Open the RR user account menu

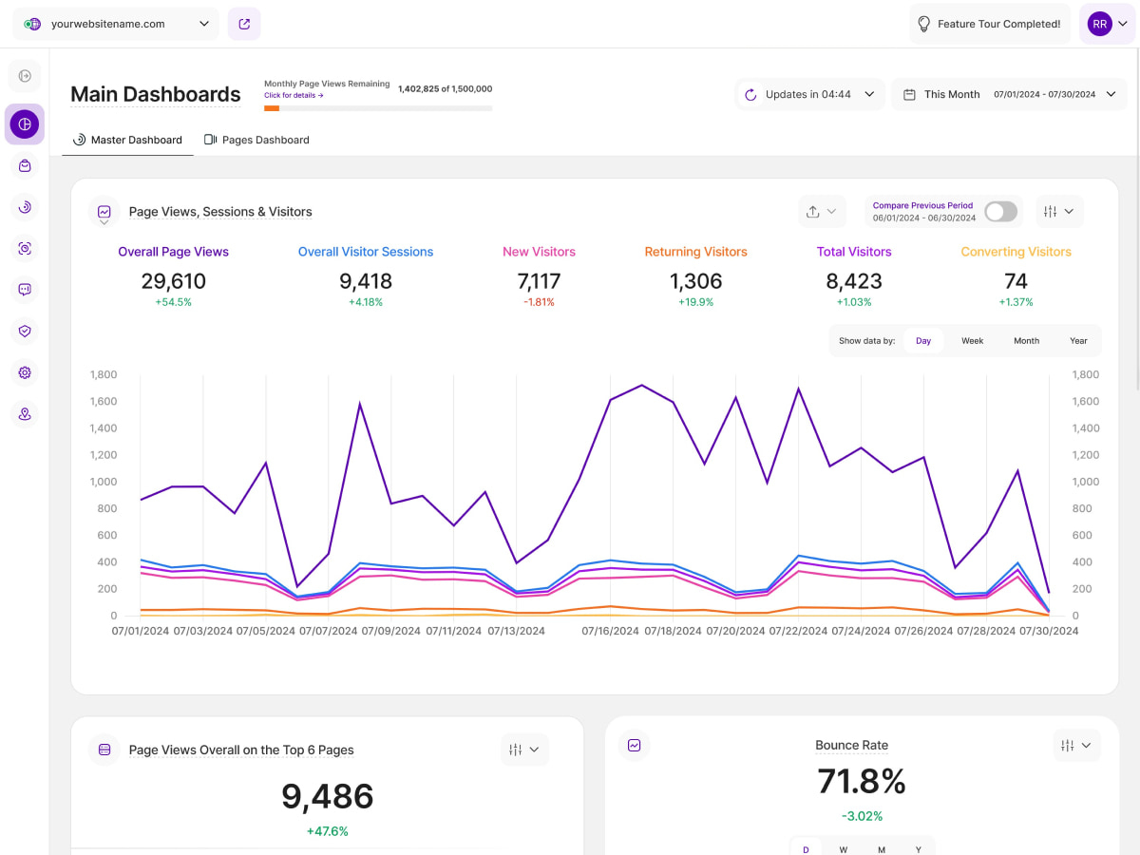click(1108, 24)
